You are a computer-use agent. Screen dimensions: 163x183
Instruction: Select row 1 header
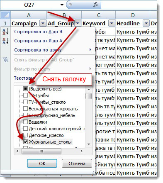point(5,23)
